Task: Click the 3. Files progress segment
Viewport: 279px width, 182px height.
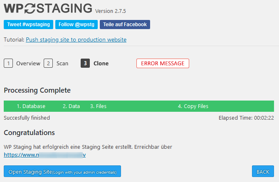Action: click(98, 106)
